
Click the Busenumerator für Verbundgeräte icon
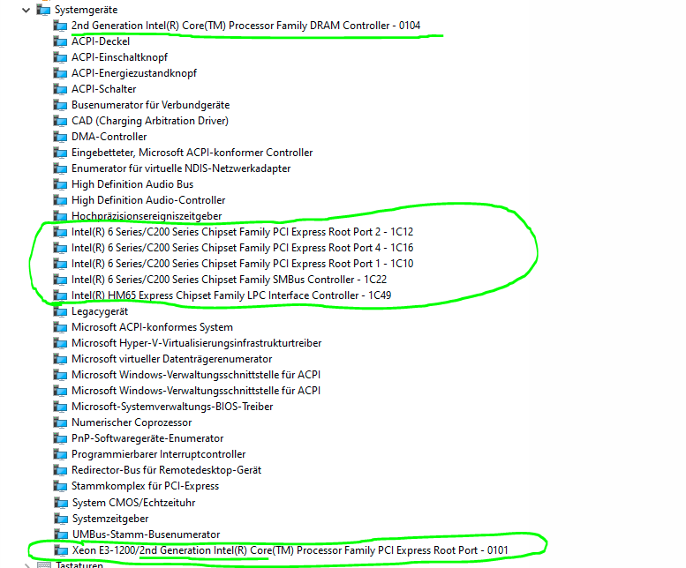pyautogui.click(x=60, y=105)
